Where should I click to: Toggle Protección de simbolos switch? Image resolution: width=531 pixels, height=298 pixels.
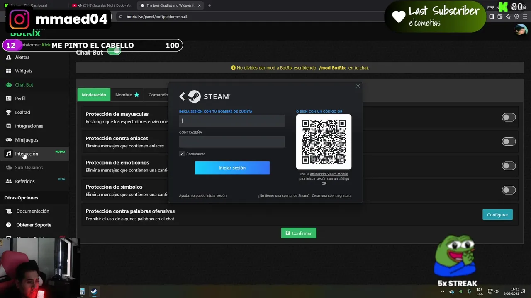click(509, 190)
